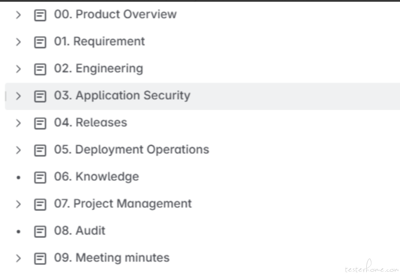Screen dimensions: 400x278
Task: Expand the 09. Meeting minutes chevron
Action: pyautogui.click(x=18, y=259)
